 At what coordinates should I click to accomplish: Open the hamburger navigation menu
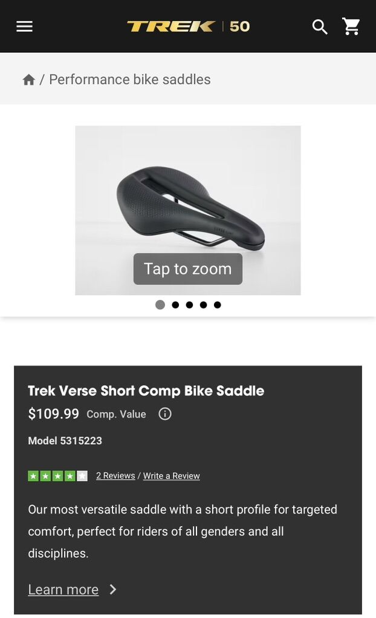click(24, 26)
